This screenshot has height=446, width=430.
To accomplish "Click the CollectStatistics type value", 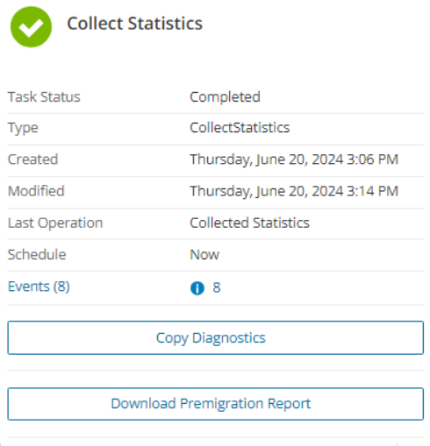I will click(x=240, y=128).
